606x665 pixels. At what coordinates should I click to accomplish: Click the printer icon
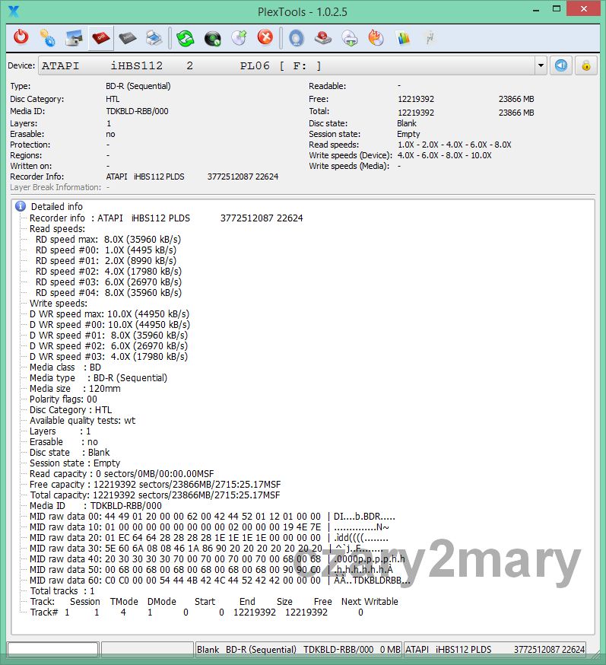[x=154, y=38]
